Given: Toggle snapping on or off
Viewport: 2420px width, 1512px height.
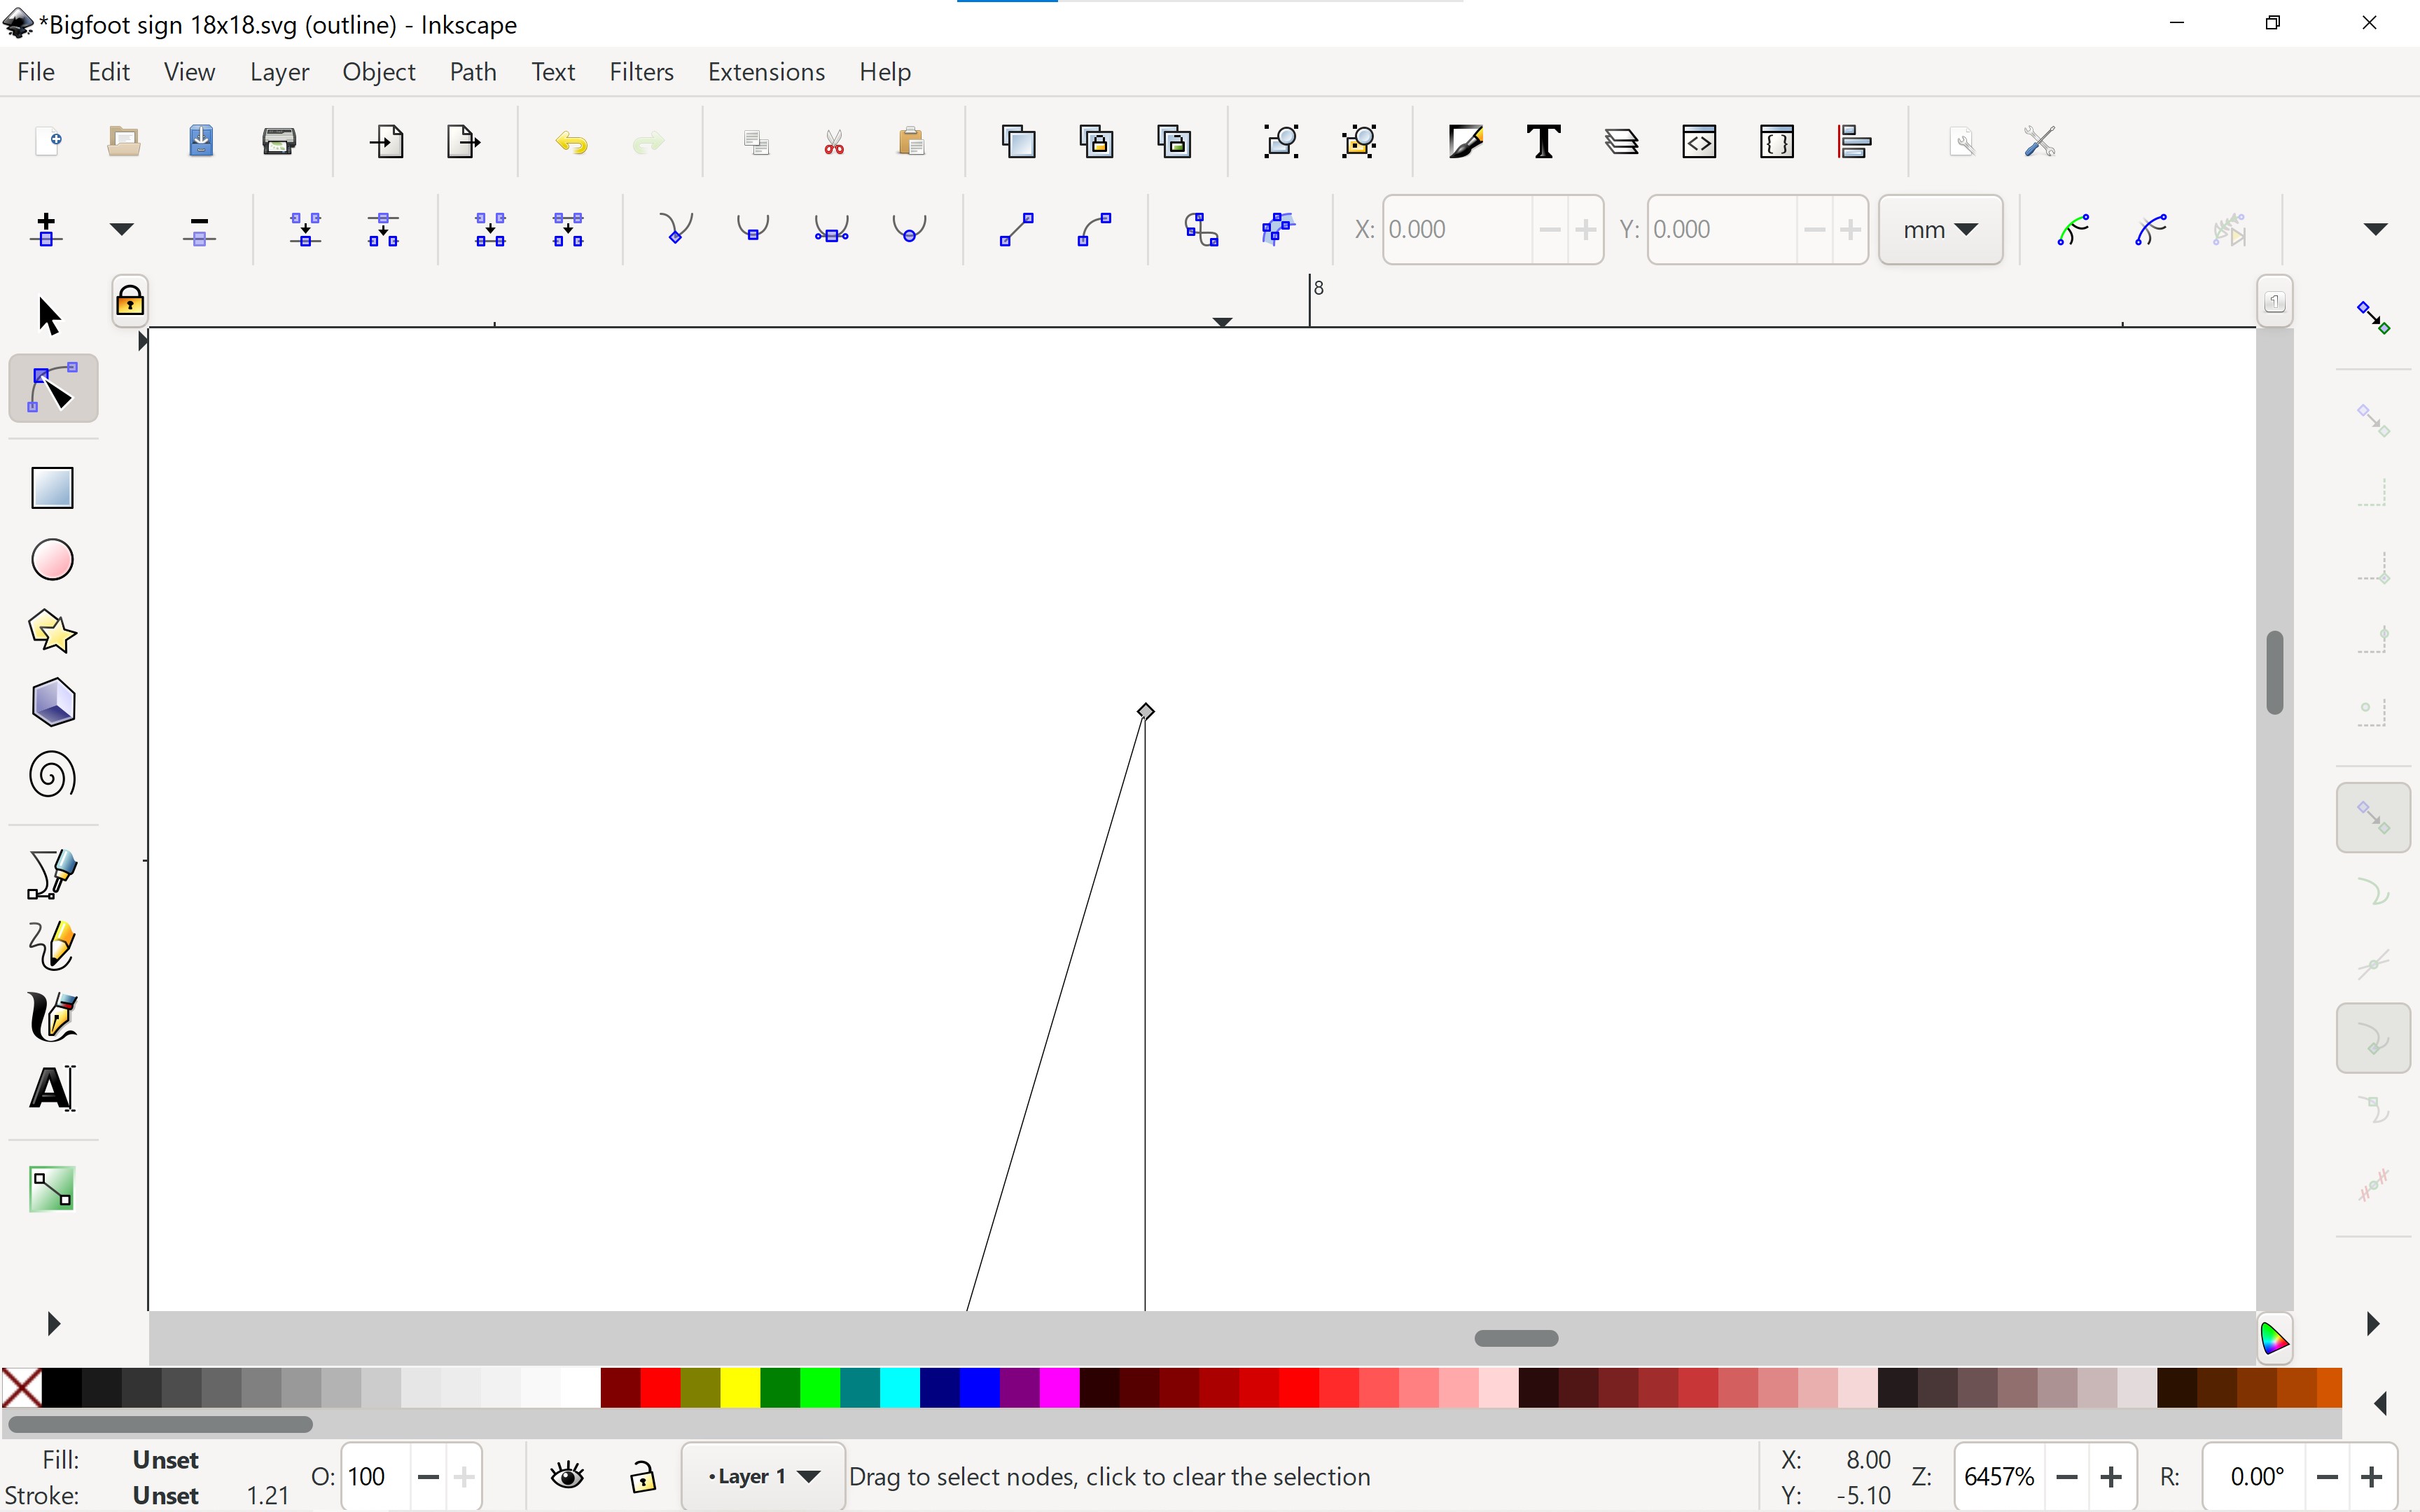Looking at the screenshot, I should (x=2373, y=318).
